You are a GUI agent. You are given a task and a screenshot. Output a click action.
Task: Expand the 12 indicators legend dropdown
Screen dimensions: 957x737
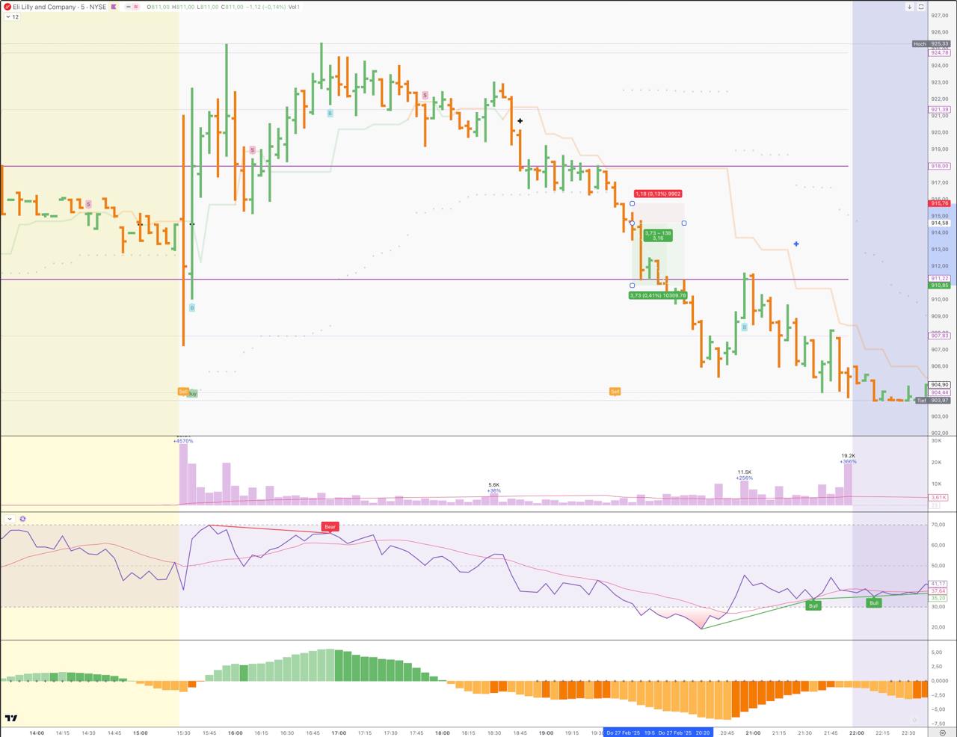coord(12,16)
